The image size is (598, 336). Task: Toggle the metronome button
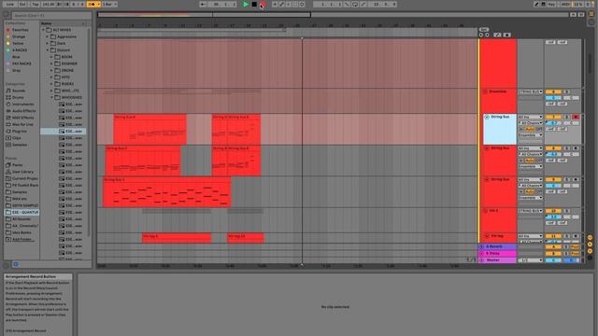pos(92,4)
